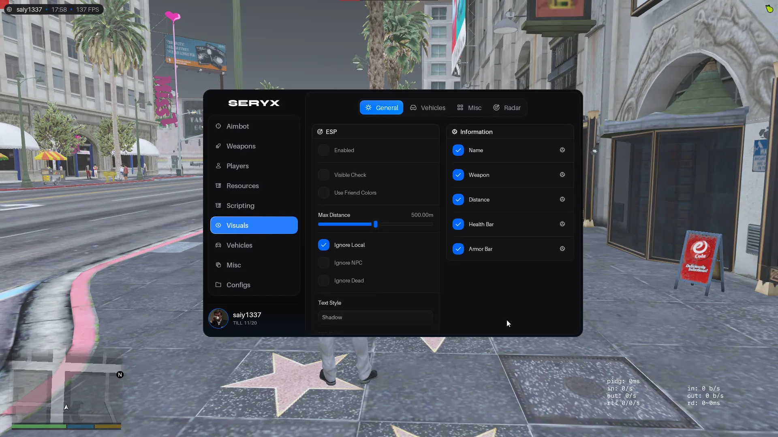This screenshot has height=437, width=778.
Task: Click the crosshair icon beside Aimbot
Action: pyautogui.click(x=218, y=126)
